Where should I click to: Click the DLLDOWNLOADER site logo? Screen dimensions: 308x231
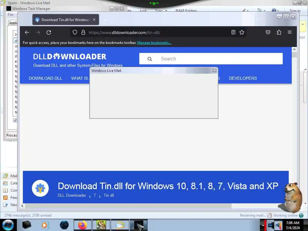tap(70, 57)
